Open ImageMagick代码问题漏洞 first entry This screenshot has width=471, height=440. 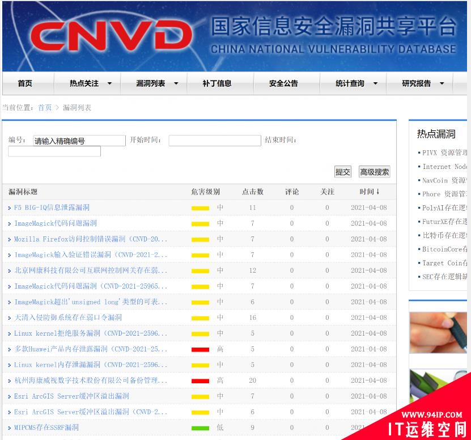tap(56, 223)
